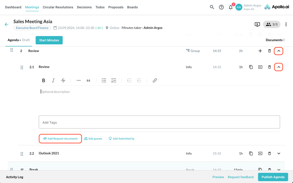Toggle bold formatting in description editor
The image size is (293, 183).
pos(43,80)
